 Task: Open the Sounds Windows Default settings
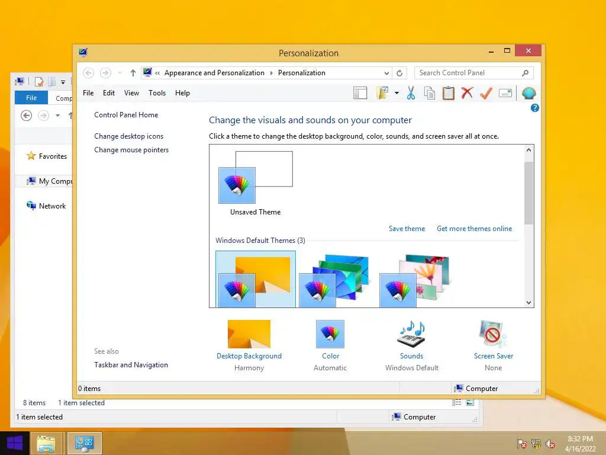(412, 345)
